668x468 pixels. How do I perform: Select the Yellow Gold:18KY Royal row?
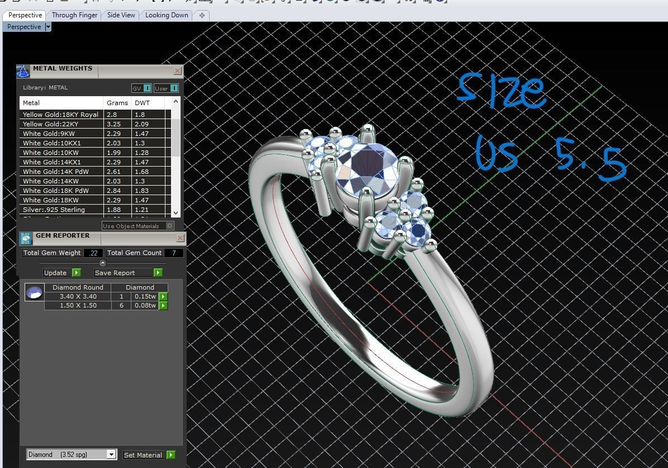[96, 114]
